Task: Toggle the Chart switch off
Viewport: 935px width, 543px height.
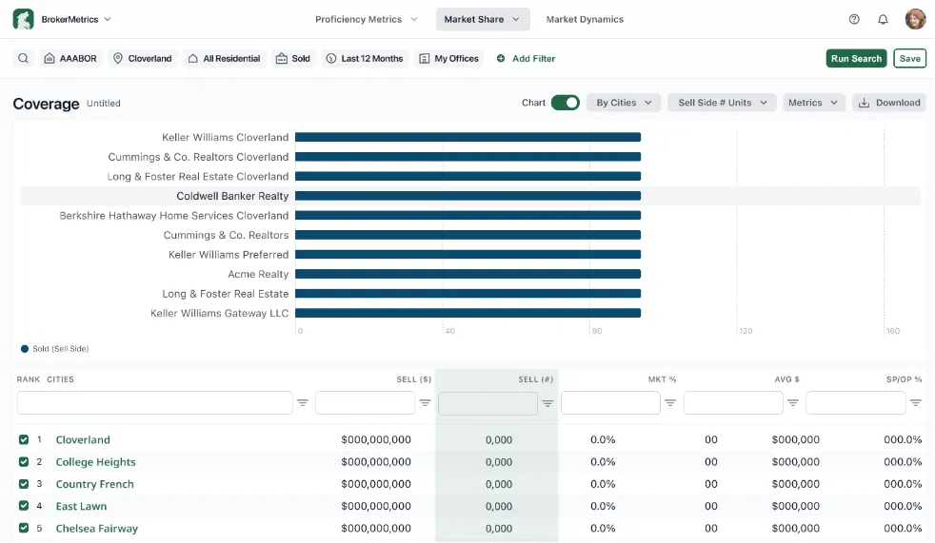Action: click(566, 103)
